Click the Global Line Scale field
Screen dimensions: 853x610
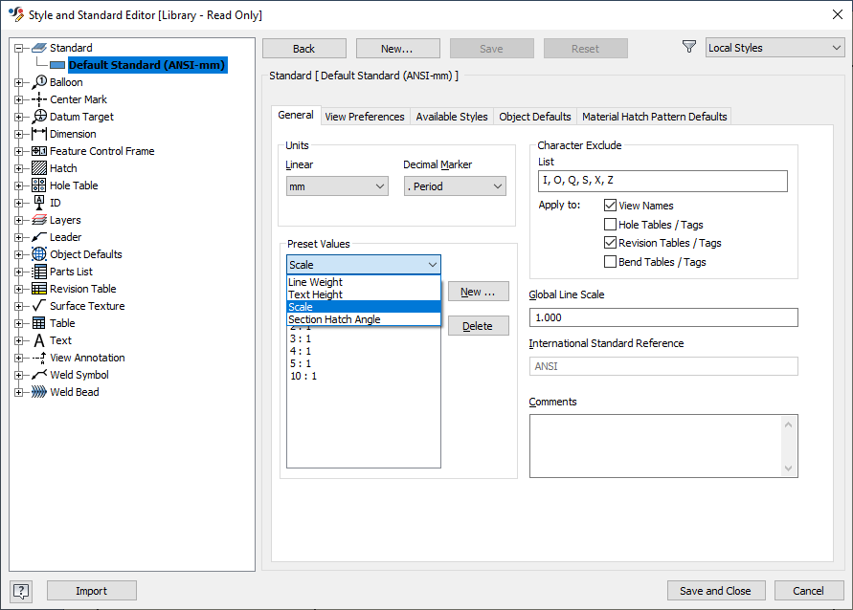(663, 317)
